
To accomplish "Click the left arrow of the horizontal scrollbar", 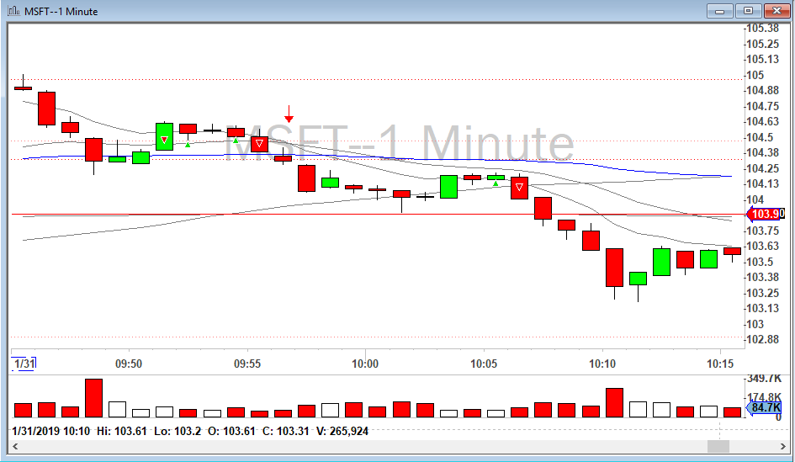I will click(14, 445).
